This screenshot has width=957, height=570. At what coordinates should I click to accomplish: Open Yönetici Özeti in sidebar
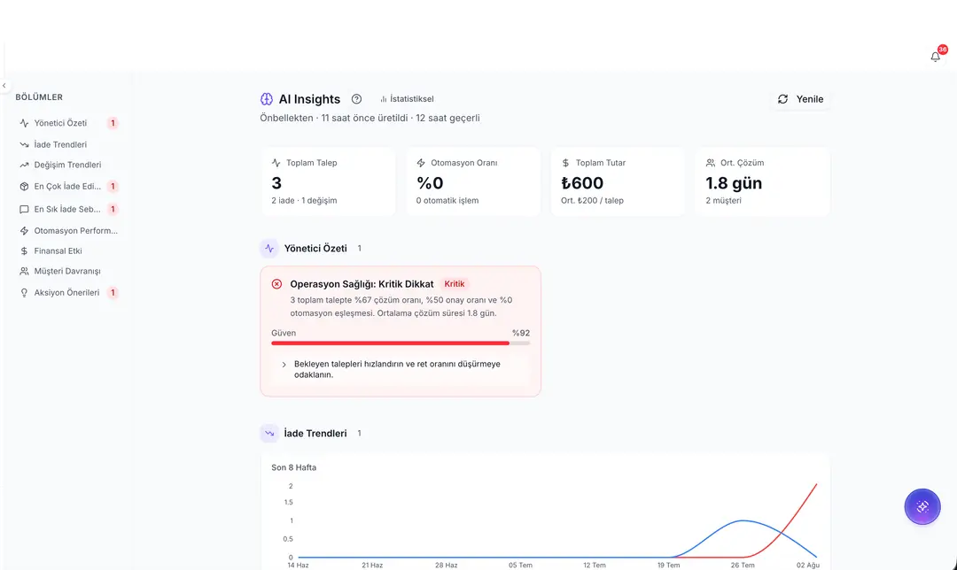point(67,123)
